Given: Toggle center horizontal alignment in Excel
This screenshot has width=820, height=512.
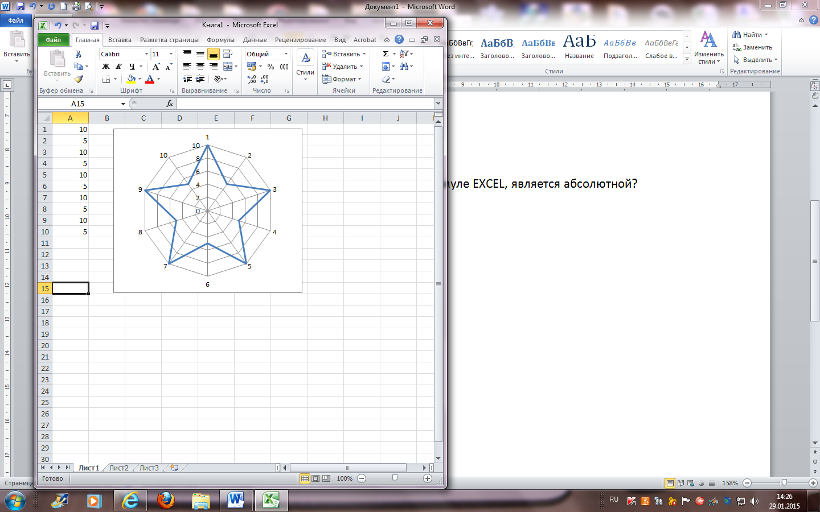Looking at the screenshot, I should pyautogui.click(x=200, y=67).
